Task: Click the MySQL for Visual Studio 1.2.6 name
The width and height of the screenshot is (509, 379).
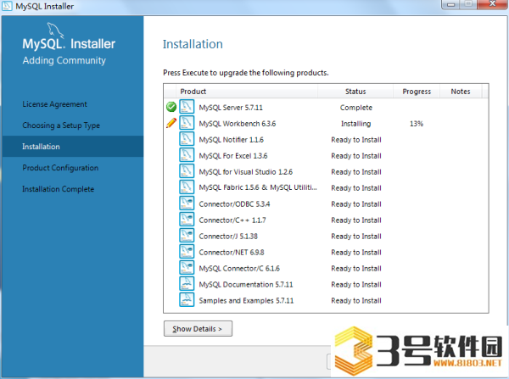Action: (x=246, y=172)
